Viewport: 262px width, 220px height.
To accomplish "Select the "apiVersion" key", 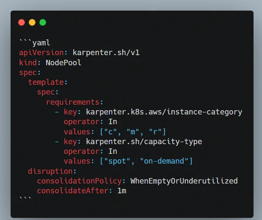I will click(x=41, y=53).
